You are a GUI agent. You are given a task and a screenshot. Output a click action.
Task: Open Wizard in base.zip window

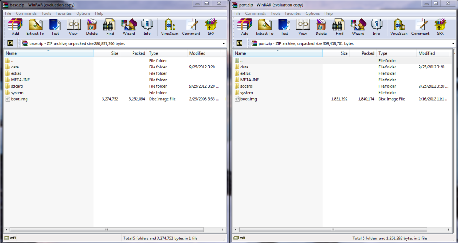point(129,27)
